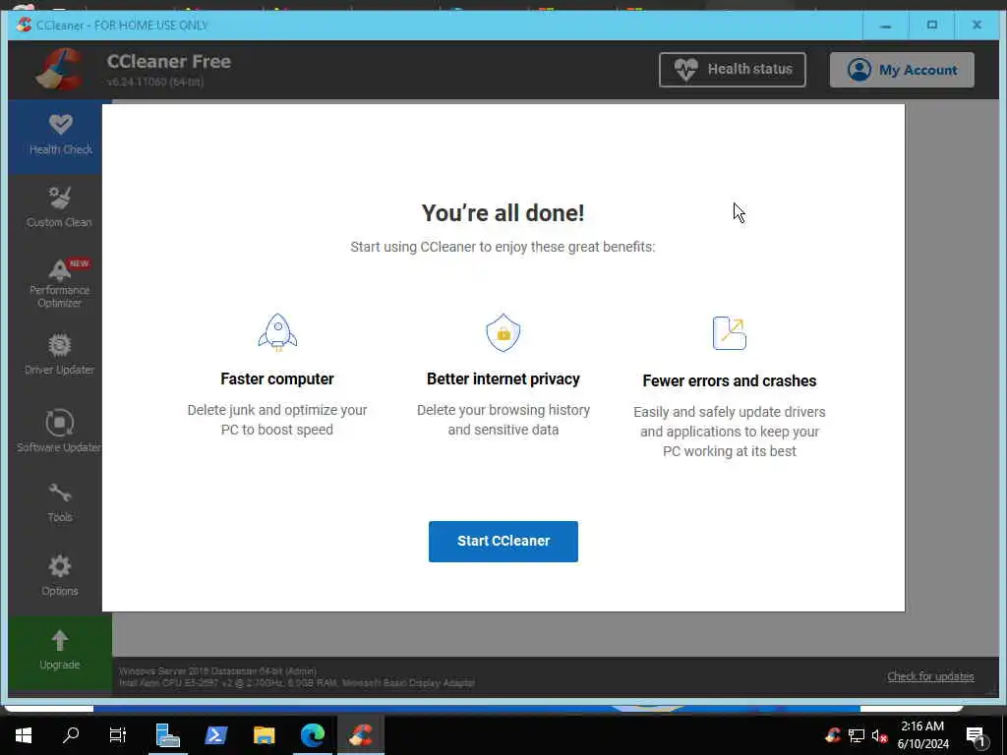
Task: Click the "Faster computer" heading text
Action: coord(276,378)
